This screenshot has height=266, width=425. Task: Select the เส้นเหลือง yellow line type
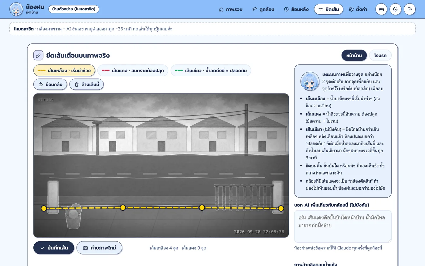[64, 71]
